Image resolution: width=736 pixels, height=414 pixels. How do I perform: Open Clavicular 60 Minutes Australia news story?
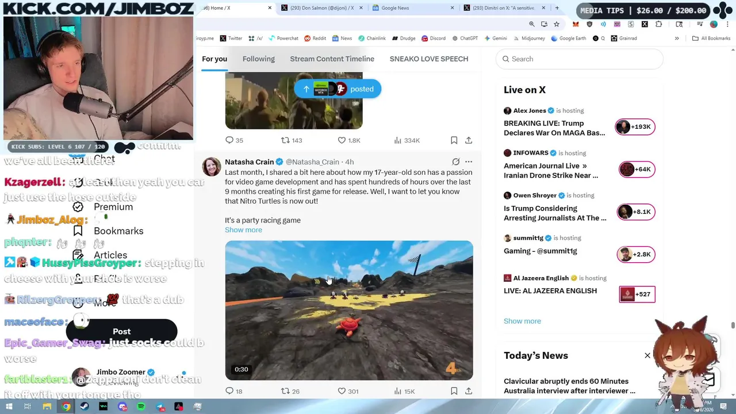tap(569, 386)
